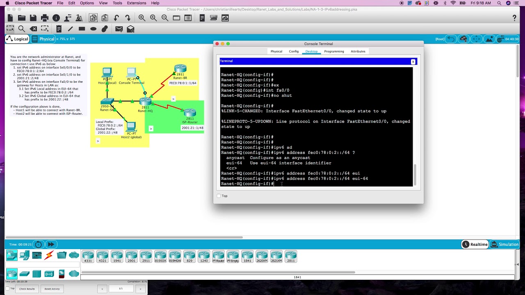This screenshot has height=295, width=525.
Task: Go to the previous instruction page
Action: tap(102, 289)
